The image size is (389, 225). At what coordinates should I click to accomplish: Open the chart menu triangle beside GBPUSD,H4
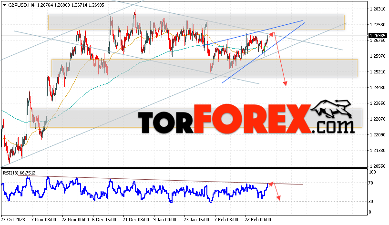pos(4,5)
